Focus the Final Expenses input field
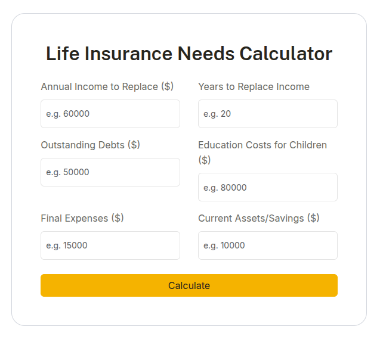 coord(110,245)
